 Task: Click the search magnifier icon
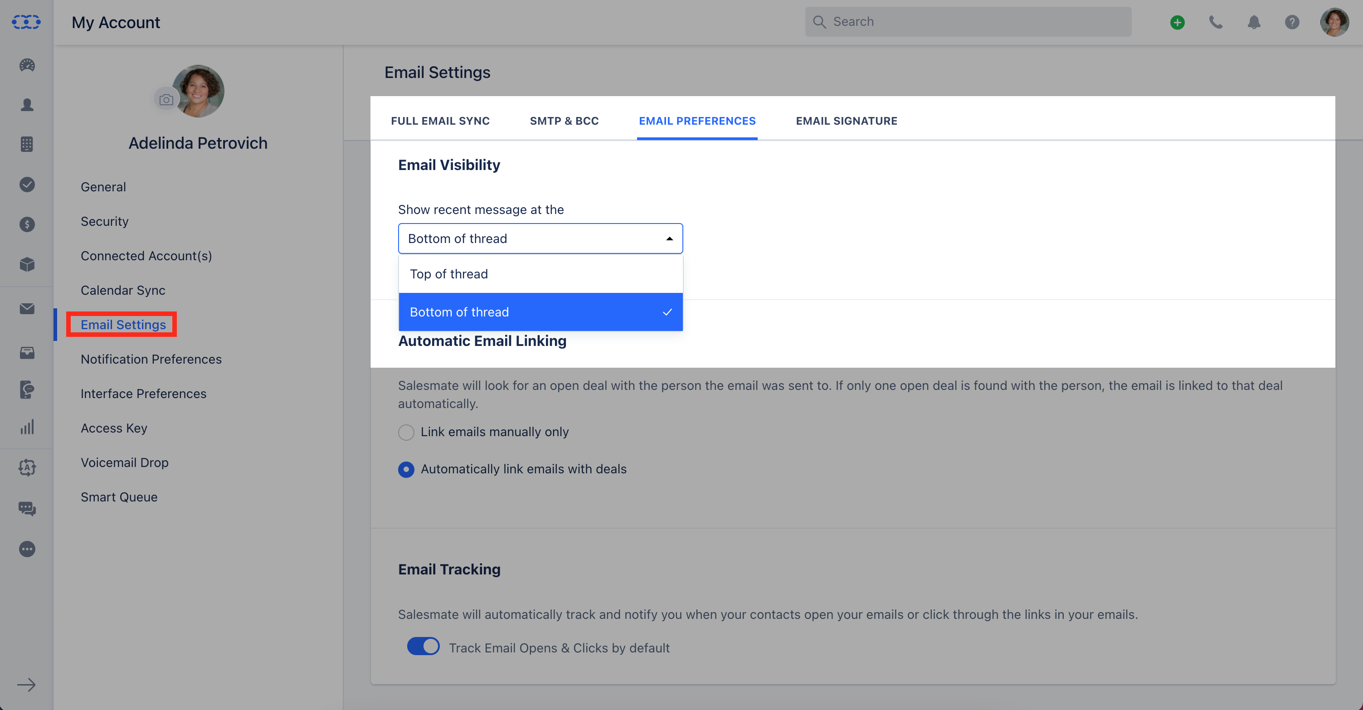[820, 22]
